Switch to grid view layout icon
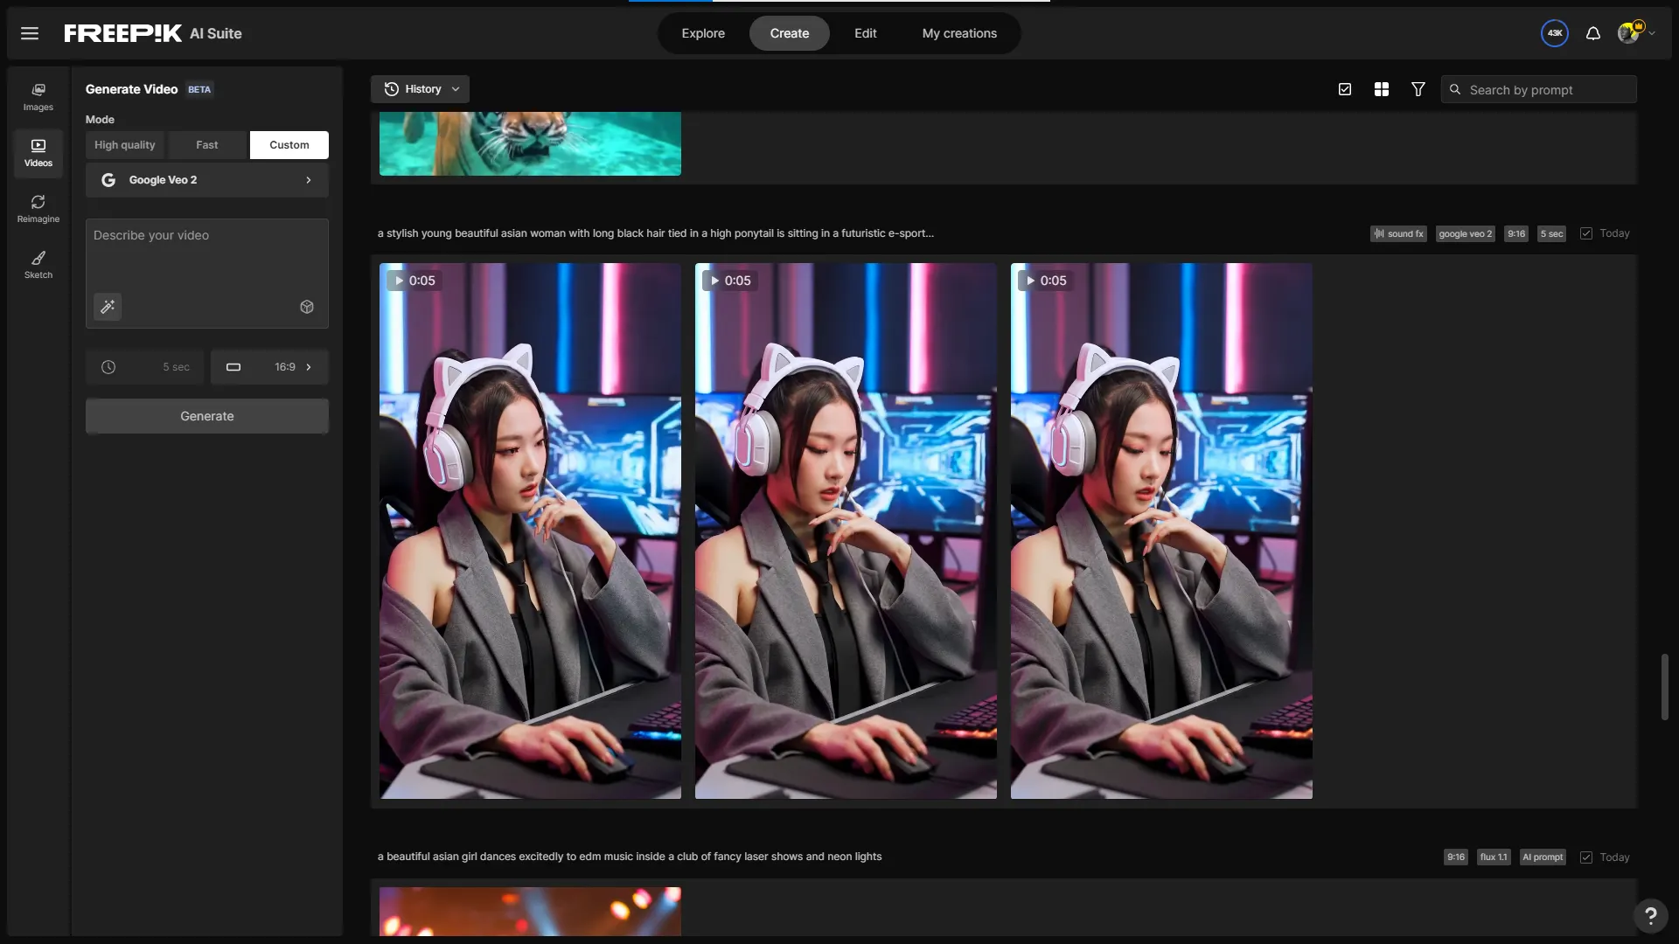Image resolution: width=1679 pixels, height=944 pixels. (x=1382, y=89)
